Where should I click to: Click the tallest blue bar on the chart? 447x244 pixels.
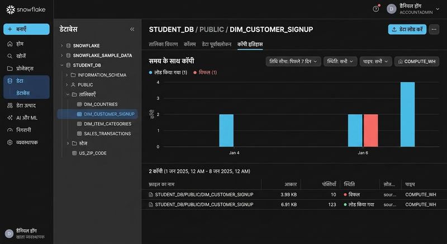point(408,114)
